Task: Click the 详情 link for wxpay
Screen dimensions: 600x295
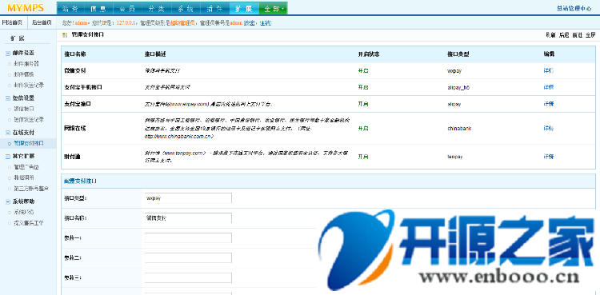Action: (548, 71)
